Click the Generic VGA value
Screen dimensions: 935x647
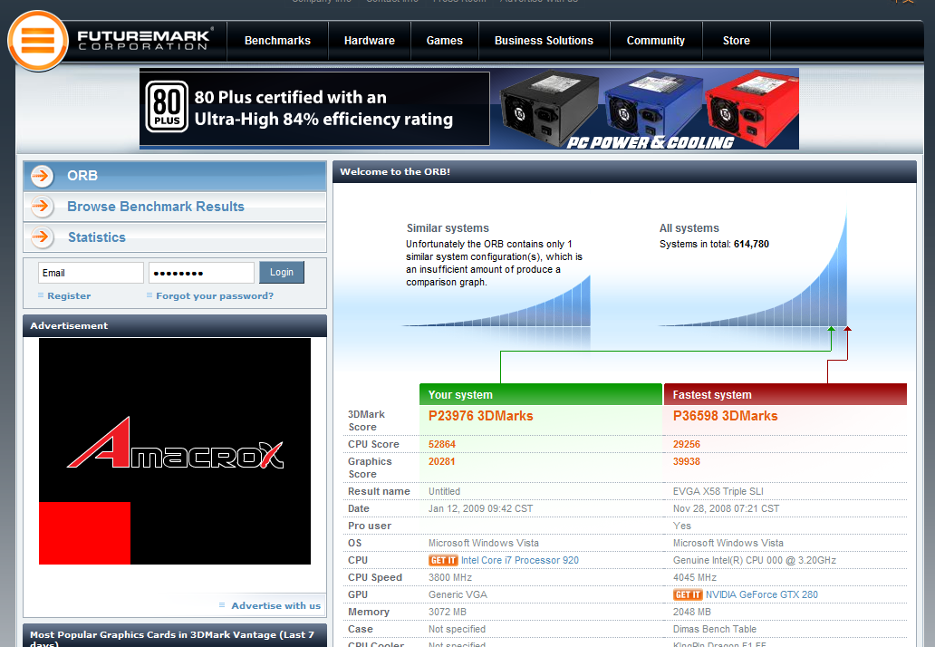pyautogui.click(x=458, y=594)
